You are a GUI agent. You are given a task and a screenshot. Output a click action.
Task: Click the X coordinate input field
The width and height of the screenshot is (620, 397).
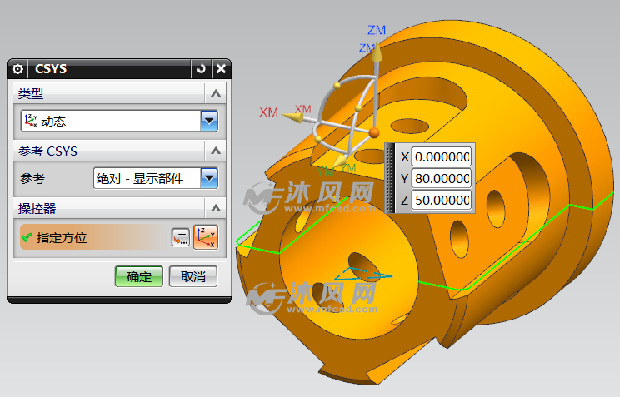point(442,156)
